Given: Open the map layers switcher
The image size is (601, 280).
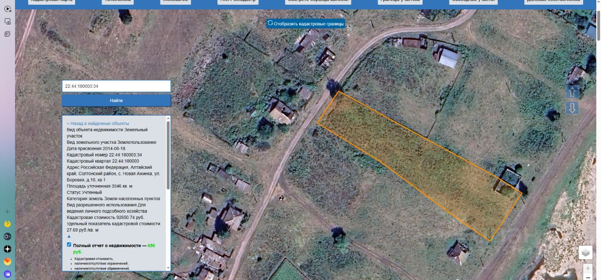Looking at the screenshot, I should point(586,253).
